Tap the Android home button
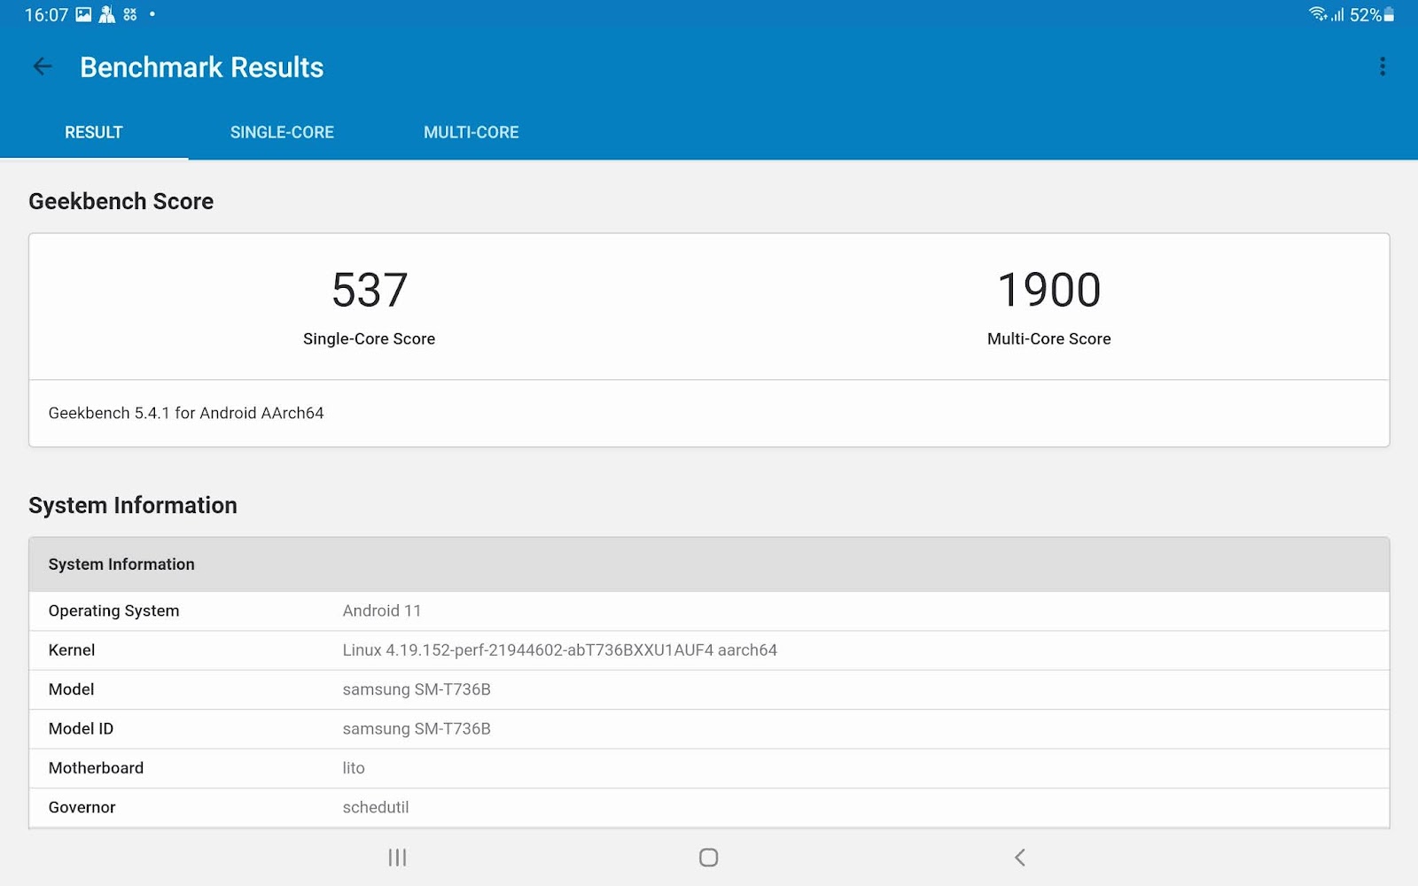 708,857
